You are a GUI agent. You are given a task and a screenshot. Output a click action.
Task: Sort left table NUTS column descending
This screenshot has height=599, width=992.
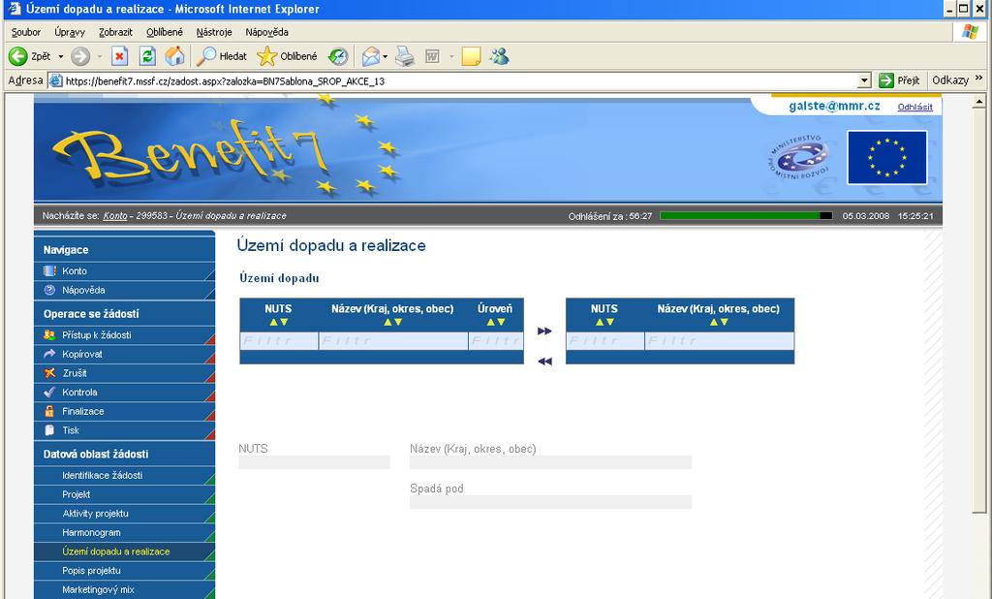pyautogui.click(x=284, y=323)
